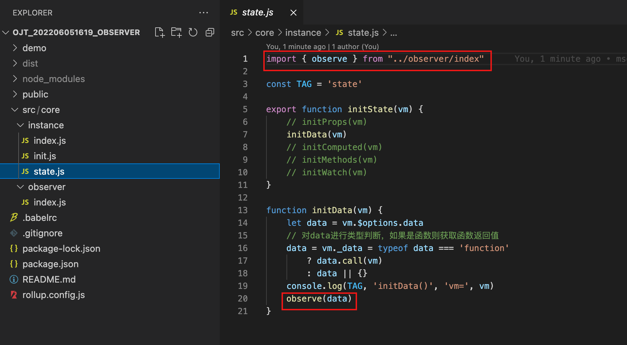Click the inline git blame text on line 1
This screenshot has height=345, width=627.
point(570,59)
